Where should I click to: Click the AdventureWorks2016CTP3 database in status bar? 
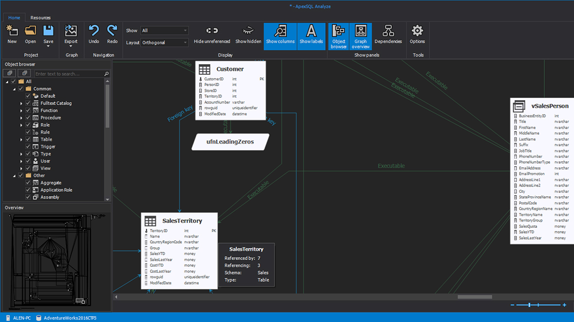pyautogui.click(x=66, y=318)
